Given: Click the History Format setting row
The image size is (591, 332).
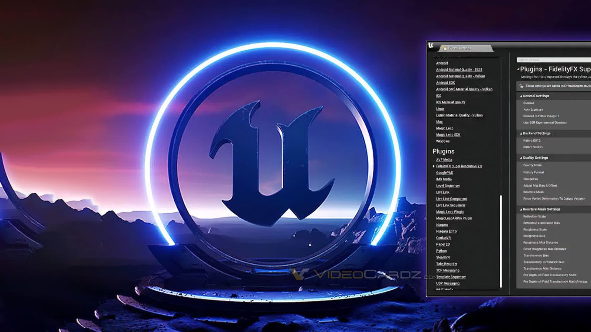Looking at the screenshot, I should click(554, 172).
